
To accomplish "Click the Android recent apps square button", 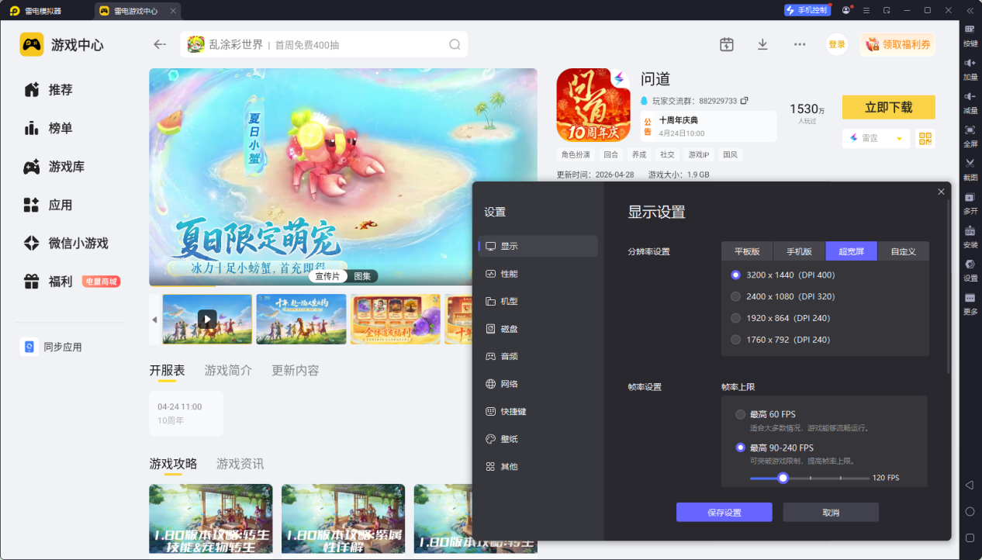I will pos(970,538).
